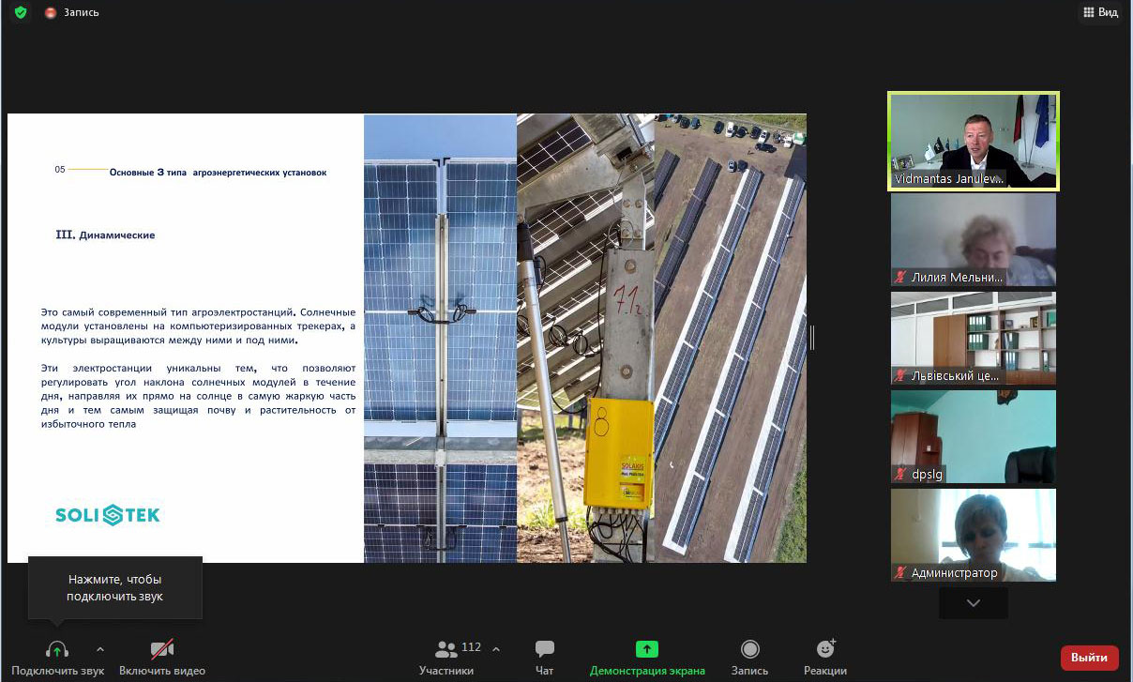Expand audio options arrow next to Подключить звук
The height and width of the screenshot is (682, 1133).
click(100, 649)
